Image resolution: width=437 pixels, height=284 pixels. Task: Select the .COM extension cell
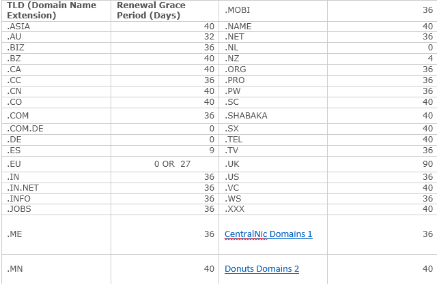(x=56, y=116)
